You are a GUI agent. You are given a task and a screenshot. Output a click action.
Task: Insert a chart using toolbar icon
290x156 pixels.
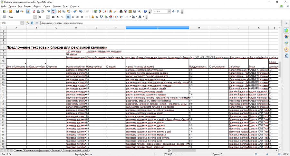[111, 11]
